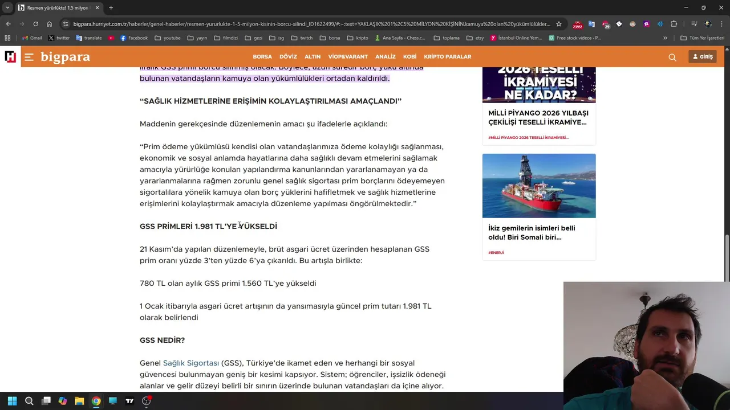Open the VİOP&VARANT menu item
Image resolution: width=730 pixels, height=410 pixels.
[x=348, y=57]
